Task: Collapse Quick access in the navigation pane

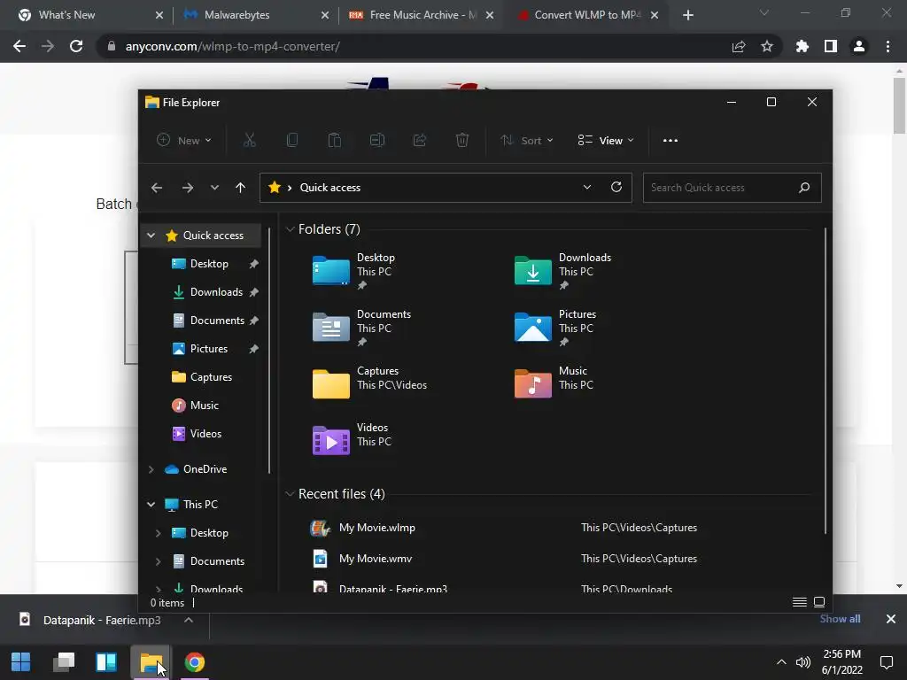Action: [x=151, y=236]
